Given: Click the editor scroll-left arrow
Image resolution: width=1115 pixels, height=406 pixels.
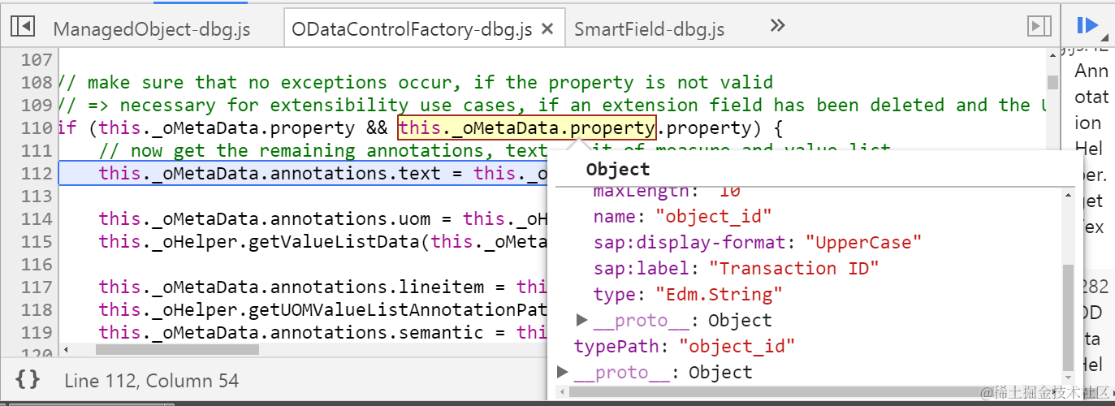Looking at the screenshot, I should tap(66, 349).
